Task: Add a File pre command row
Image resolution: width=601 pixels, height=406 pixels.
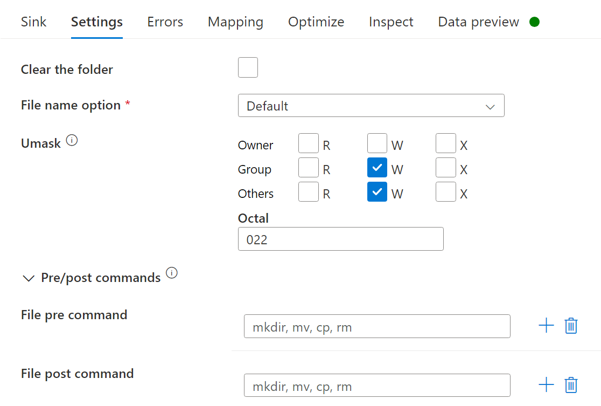Action: (546, 326)
